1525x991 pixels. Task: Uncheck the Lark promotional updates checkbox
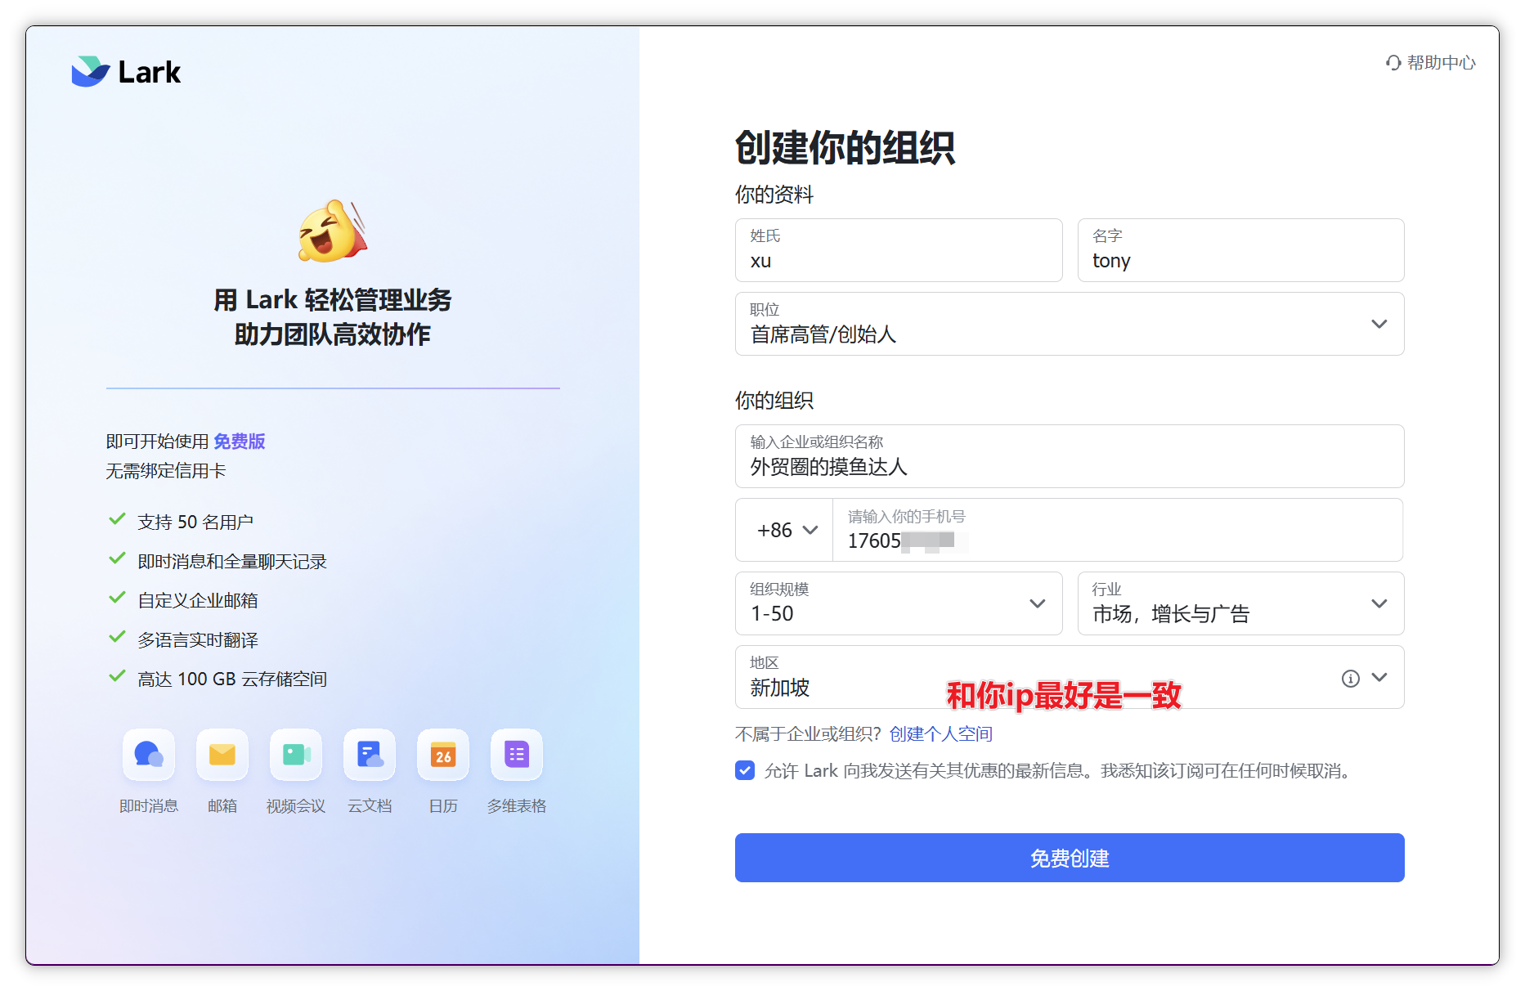click(745, 770)
